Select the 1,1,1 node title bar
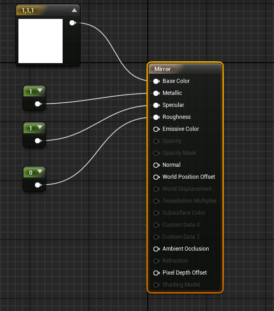Viewport: 274px width, 311px height. 48,10
